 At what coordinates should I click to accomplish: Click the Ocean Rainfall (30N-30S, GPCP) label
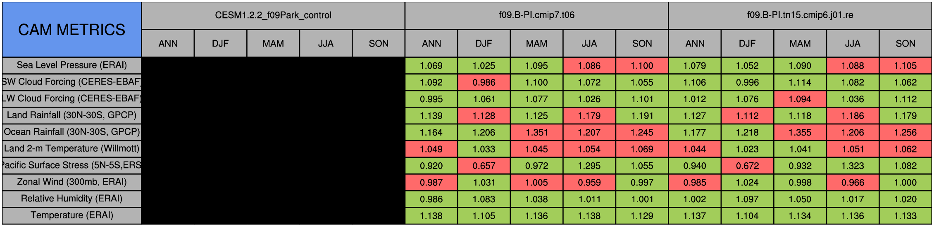pyautogui.click(x=71, y=132)
